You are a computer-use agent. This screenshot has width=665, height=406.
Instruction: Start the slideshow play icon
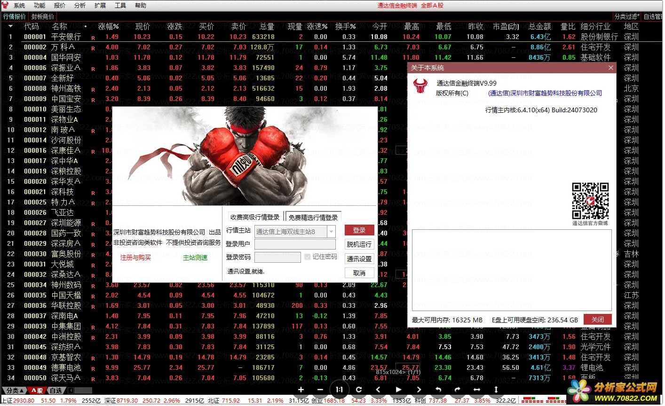[399, 390]
